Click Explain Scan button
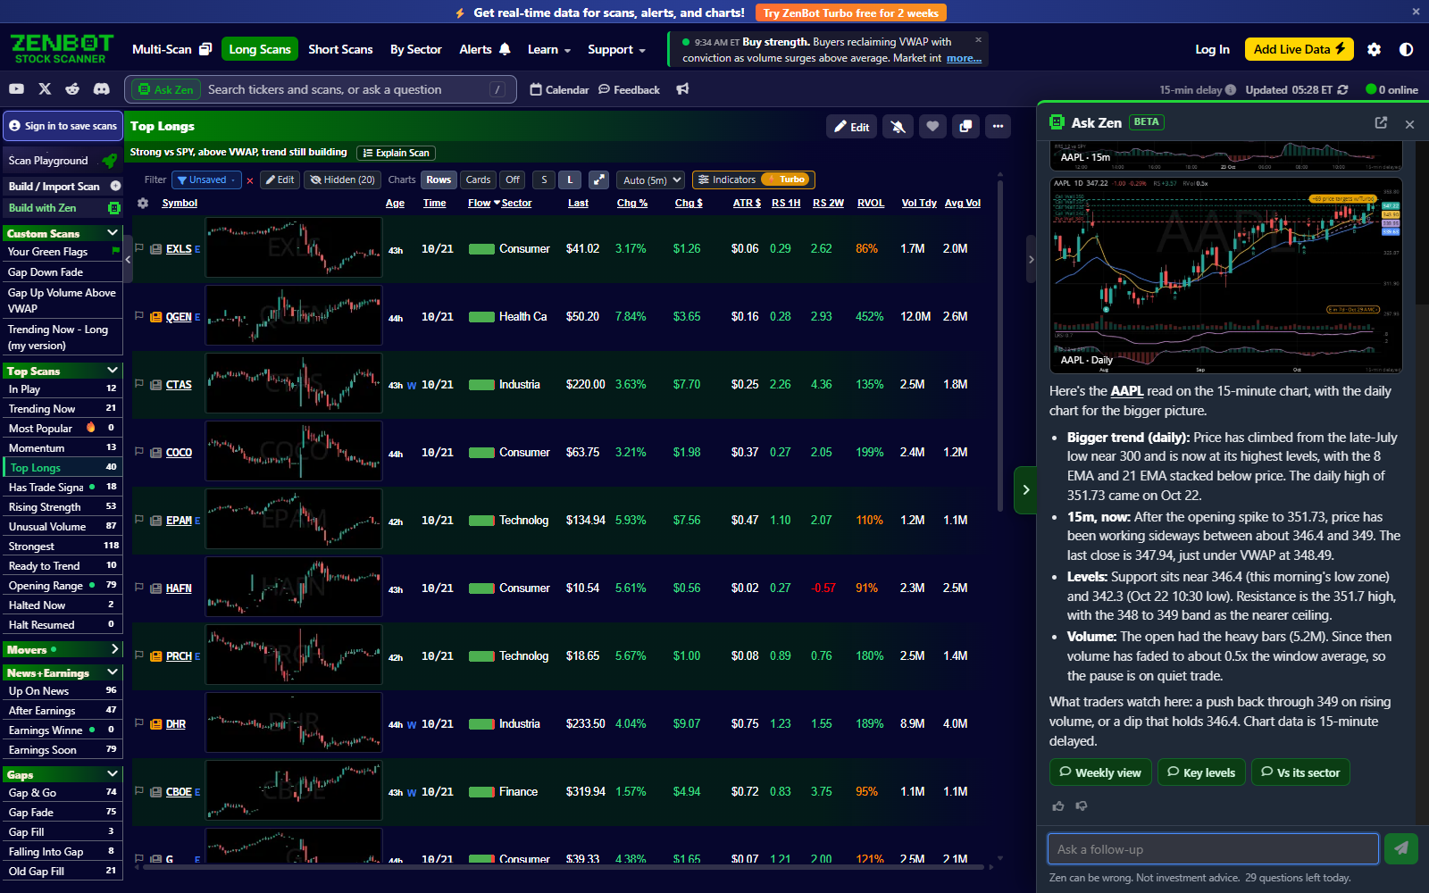This screenshot has height=893, width=1429. click(396, 153)
